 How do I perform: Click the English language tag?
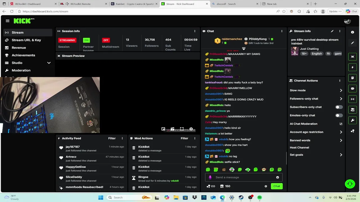tap(317, 54)
